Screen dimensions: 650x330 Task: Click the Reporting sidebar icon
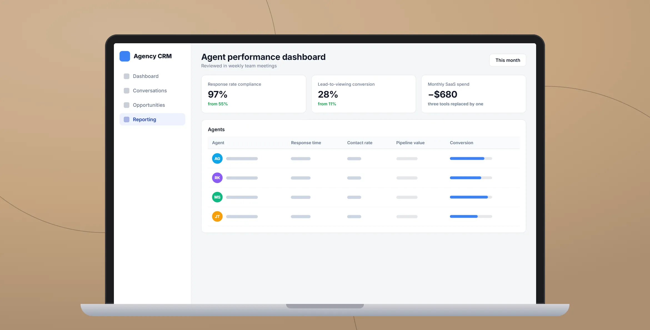point(126,120)
